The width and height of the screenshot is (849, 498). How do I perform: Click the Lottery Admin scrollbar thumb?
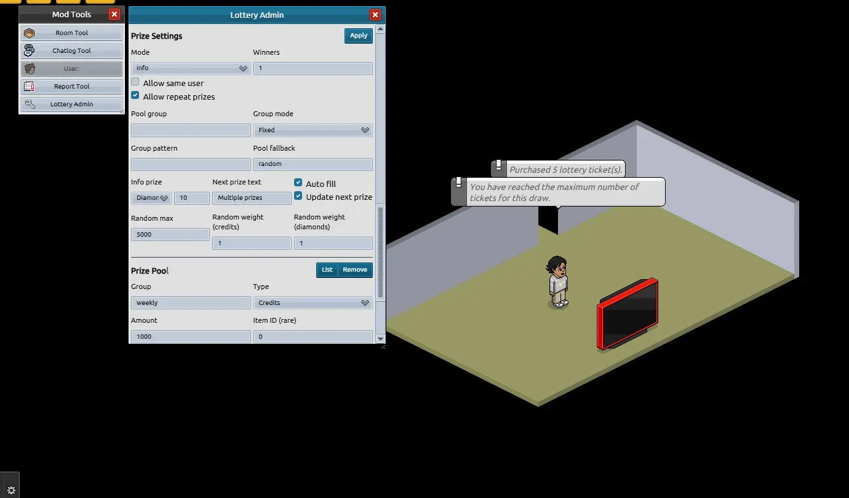pyautogui.click(x=380, y=252)
